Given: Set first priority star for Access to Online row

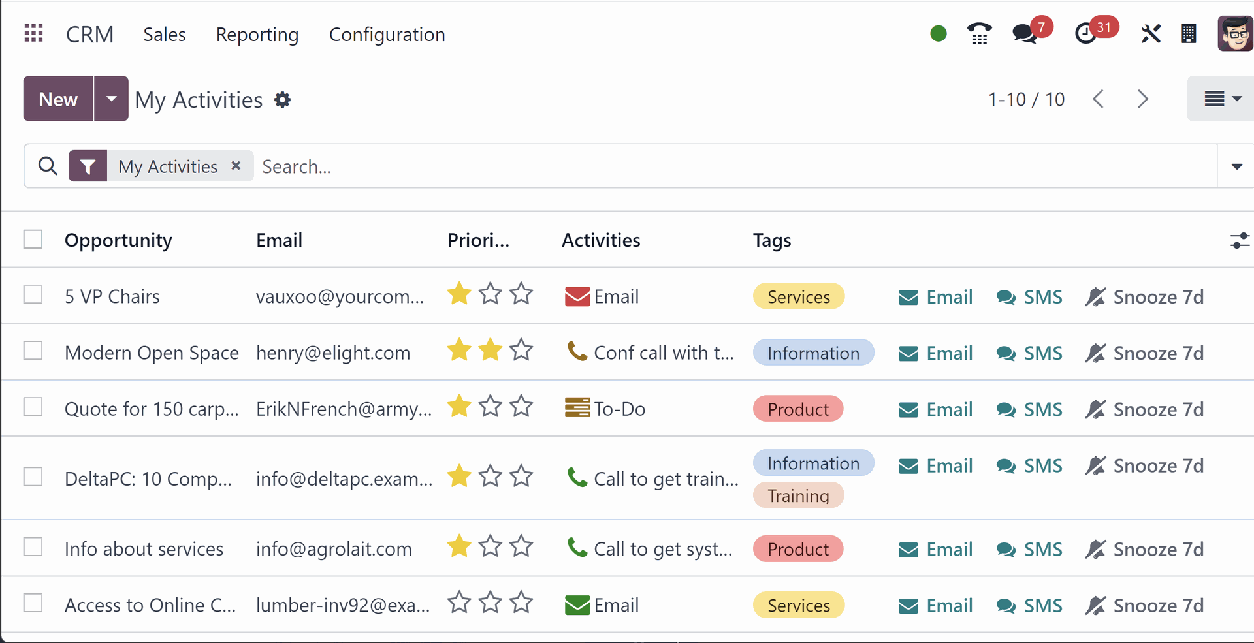Looking at the screenshot, I should (459, 603).
